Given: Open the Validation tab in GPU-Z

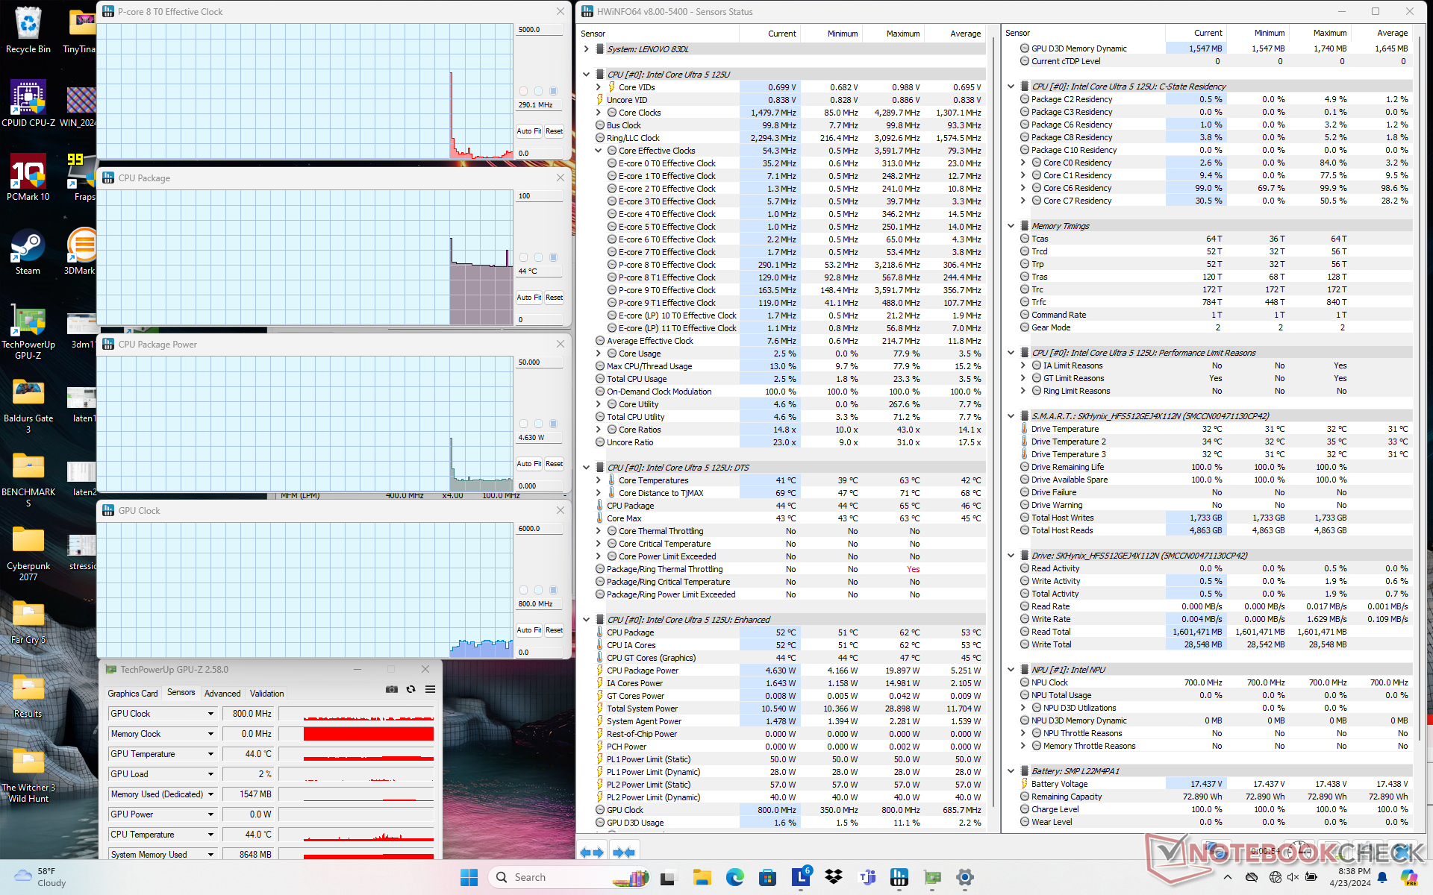Looking at the screenshot, I should [x=266, y=694].
